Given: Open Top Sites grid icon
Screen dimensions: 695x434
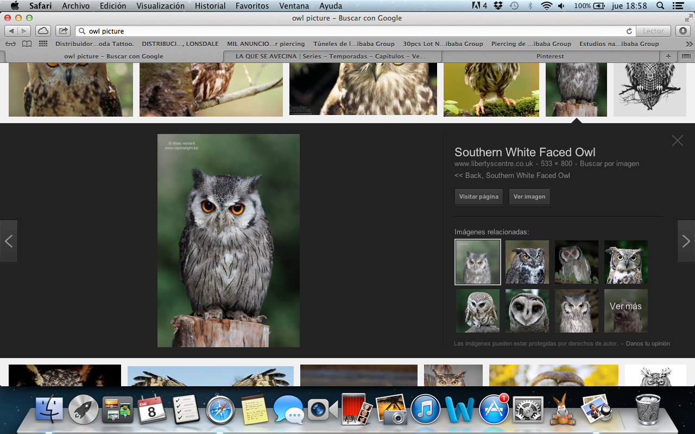Looking at the screenshot, I should point(43,44).
